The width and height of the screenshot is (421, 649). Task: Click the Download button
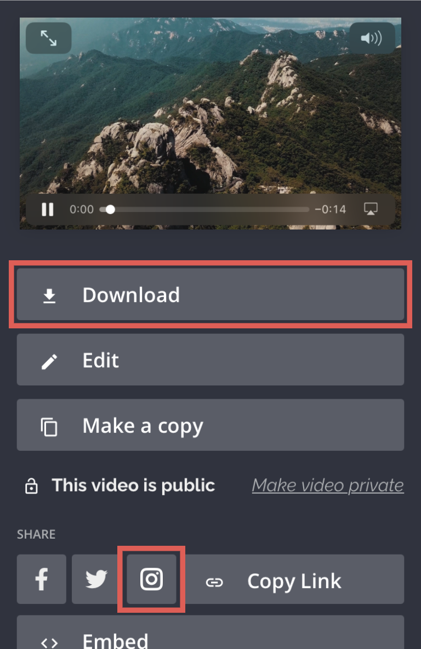pos(210,294)
